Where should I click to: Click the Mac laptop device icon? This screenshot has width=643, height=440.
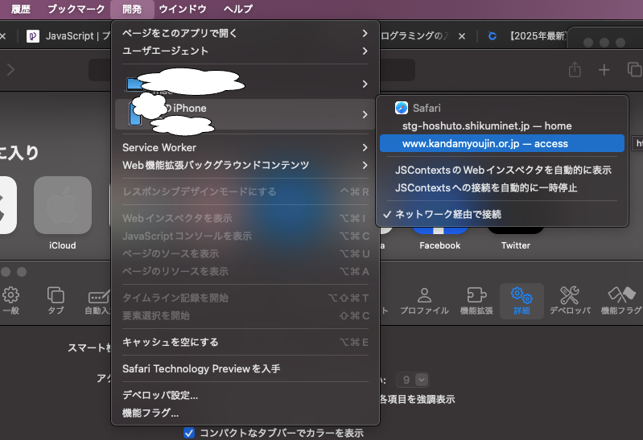point(134,84)
